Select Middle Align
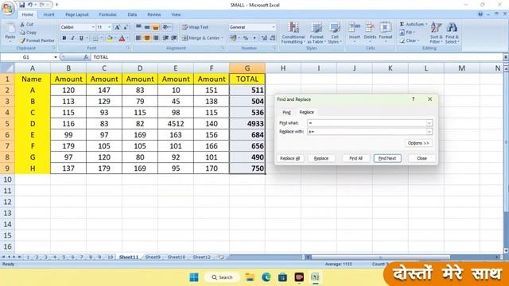 click(x=147, y=27)
